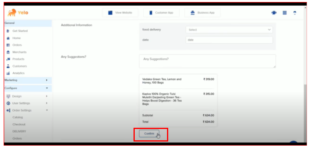Click the Customer App button
This screenshot has height=148, width=309.
[x=161, y=13]
